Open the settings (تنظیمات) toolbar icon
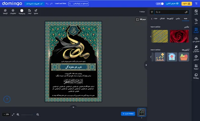This screenshot has width=200, height=121. point(13,12)
